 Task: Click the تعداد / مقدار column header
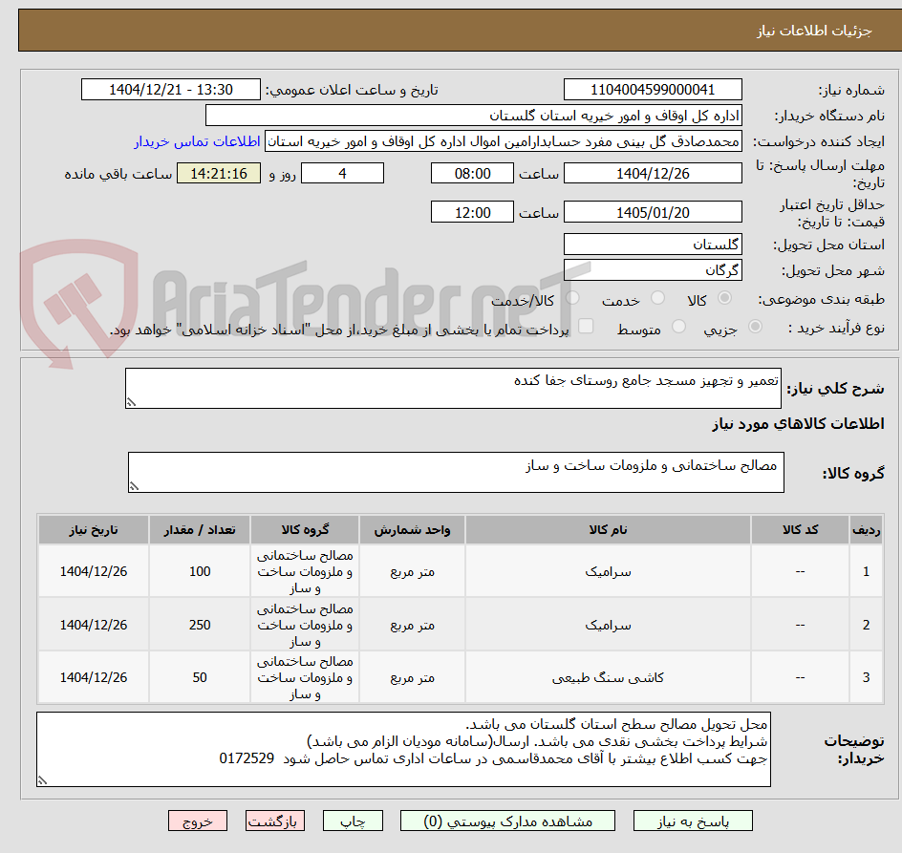(200, 530)
